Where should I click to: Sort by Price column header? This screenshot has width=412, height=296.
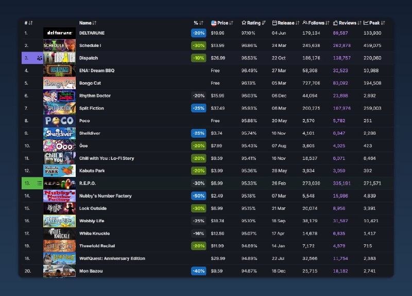tap(222, 23)
